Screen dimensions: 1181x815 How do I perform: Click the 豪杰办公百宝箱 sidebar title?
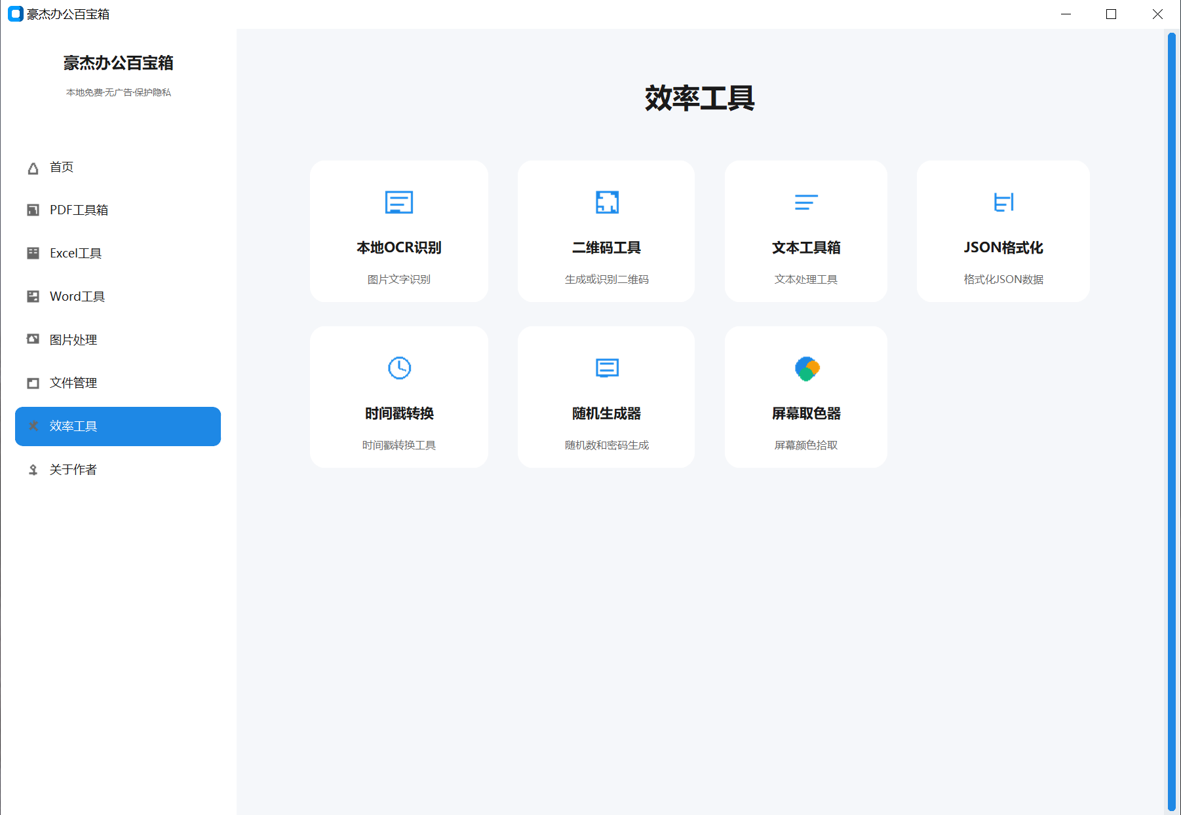119,63
